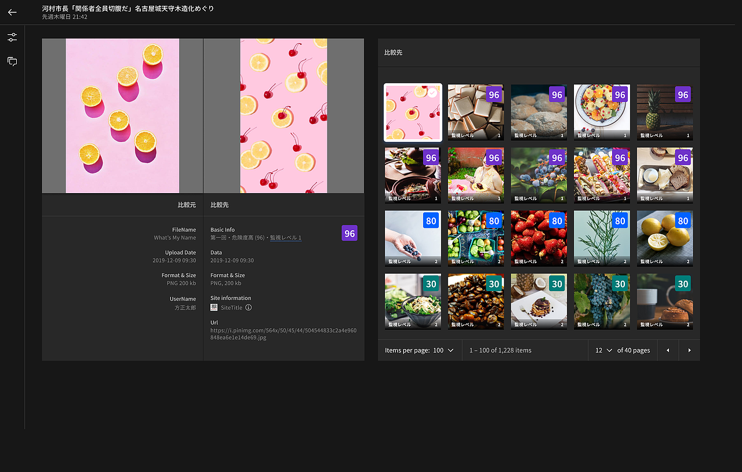Click the headline 河村市長 title text
Viewport: 742px width, 472px height.
[x=128, y=9]
